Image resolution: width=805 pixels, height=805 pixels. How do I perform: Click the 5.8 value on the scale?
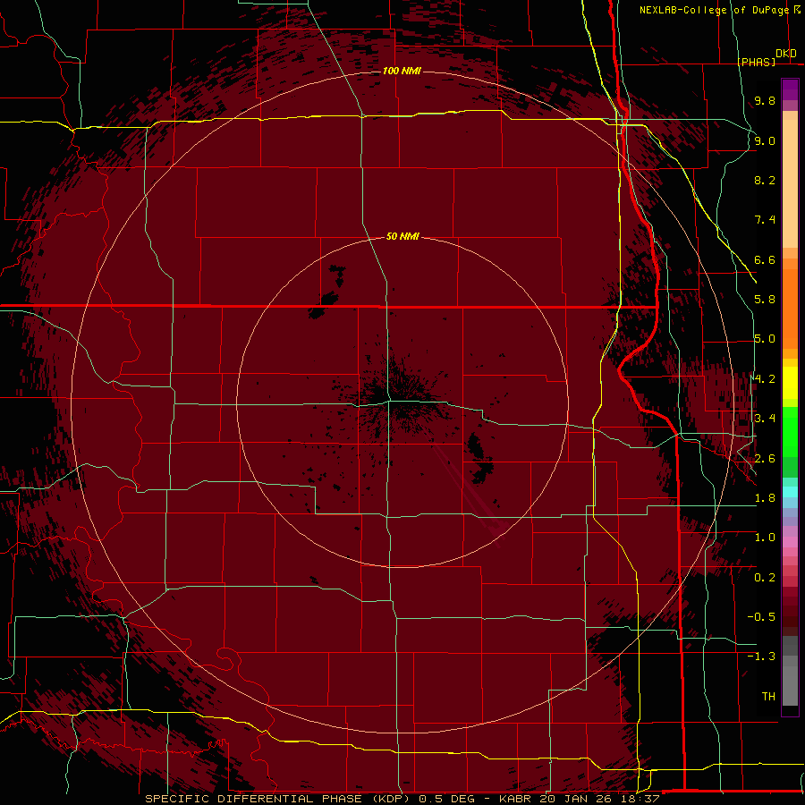(x=765, y=300)
